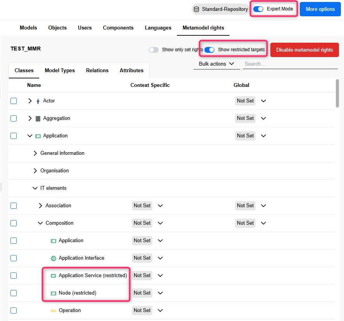Switch to the Relations tab
The width and height of the screenshot is (344, 321).
coord(97,70)
